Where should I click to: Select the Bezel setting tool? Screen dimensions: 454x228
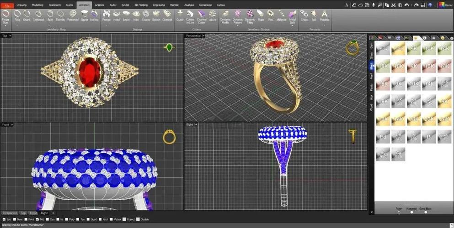click(126, 16)
